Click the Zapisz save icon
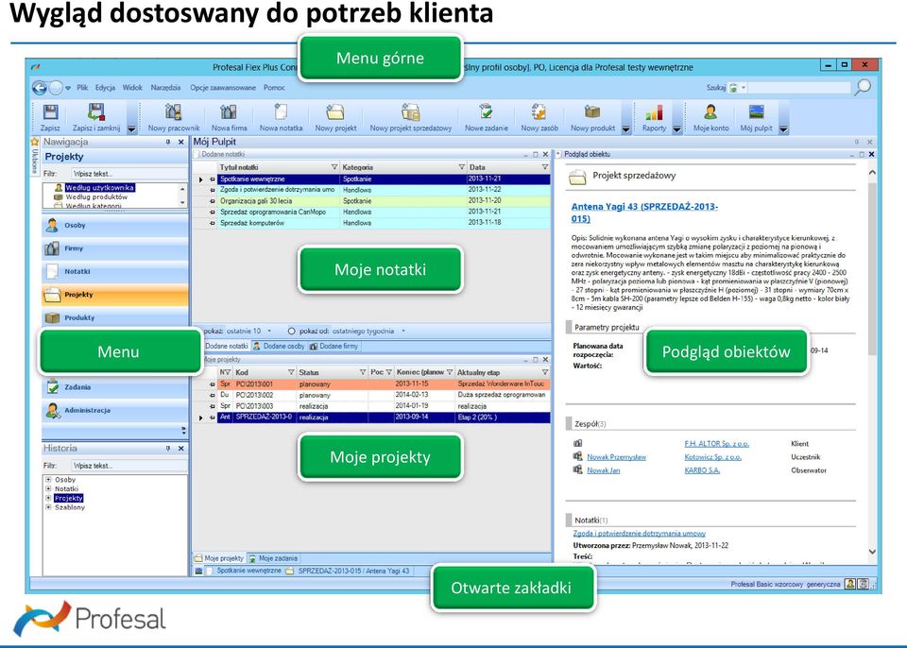 (x=50, y=112)
